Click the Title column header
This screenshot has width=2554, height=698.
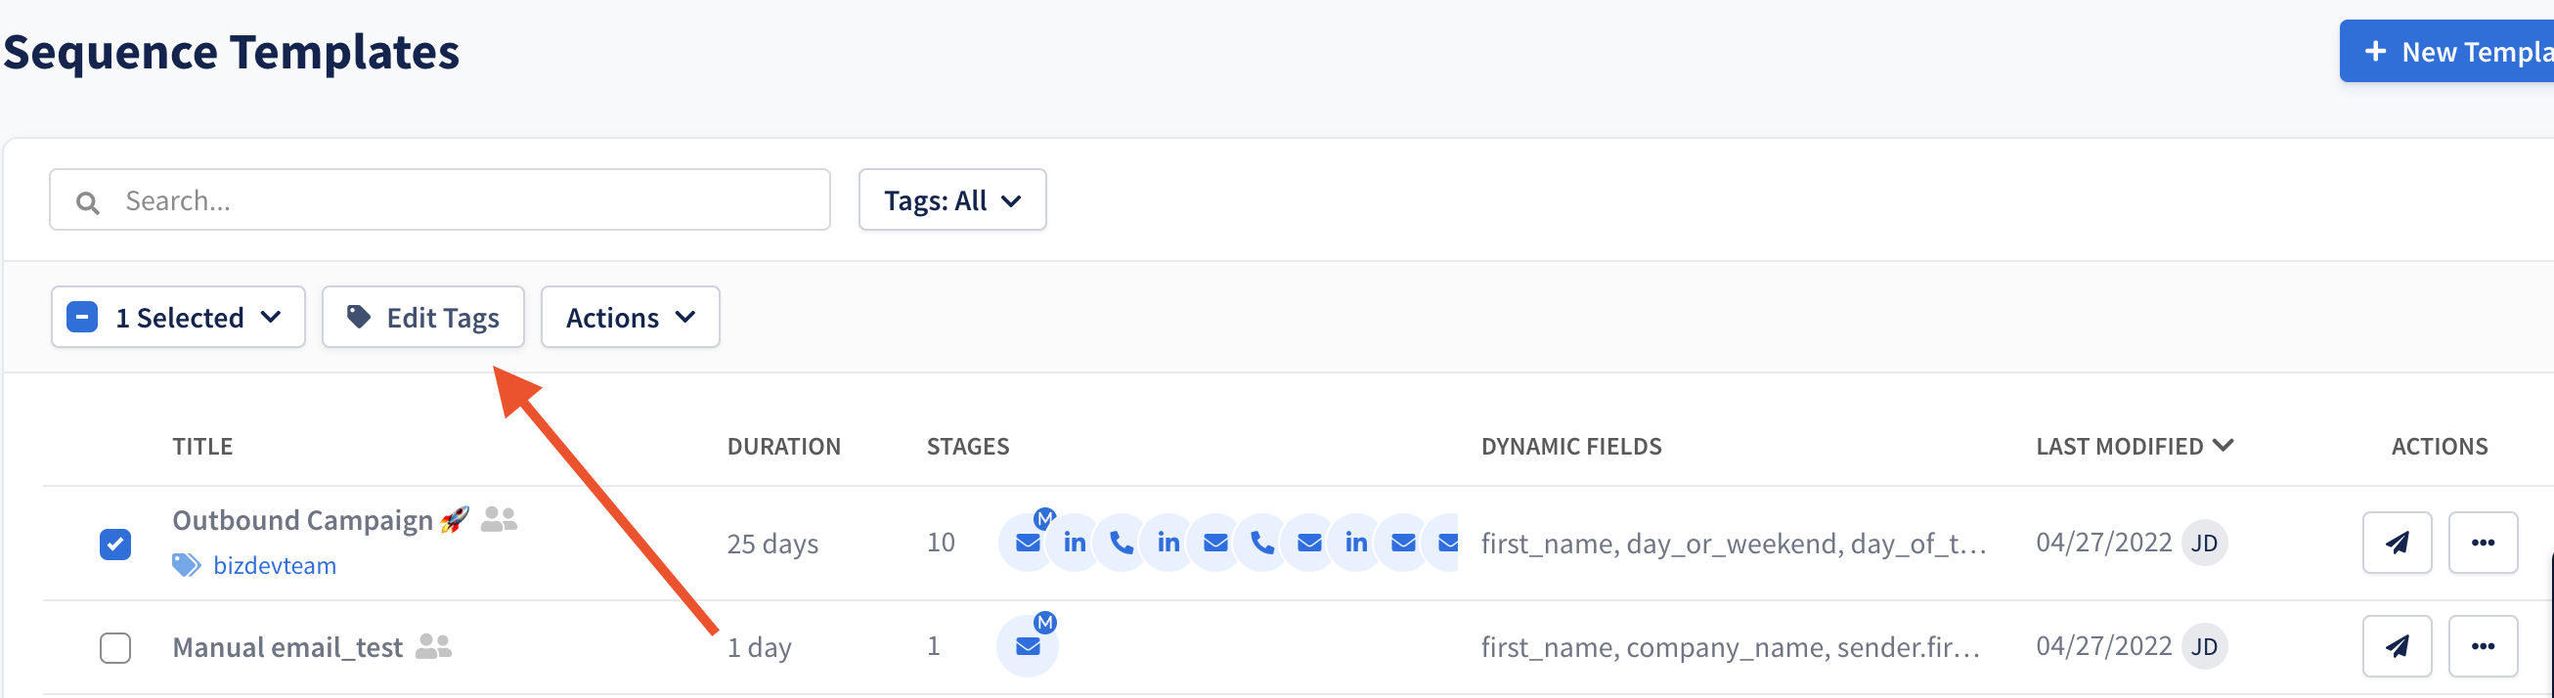pos(202,446)
